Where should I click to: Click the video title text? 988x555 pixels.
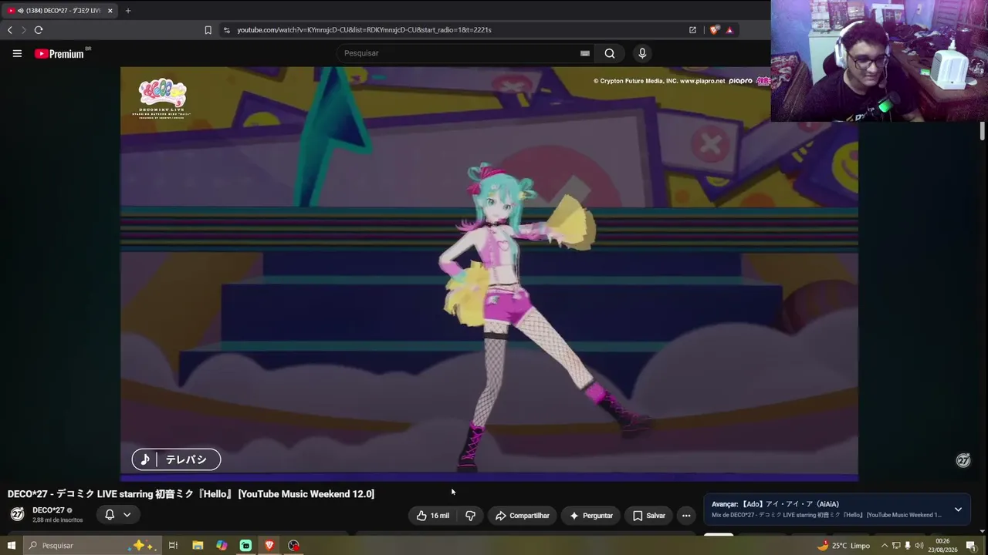coord(191,494)
